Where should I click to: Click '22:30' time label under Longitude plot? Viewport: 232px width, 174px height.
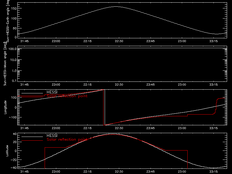pos(119,128)
